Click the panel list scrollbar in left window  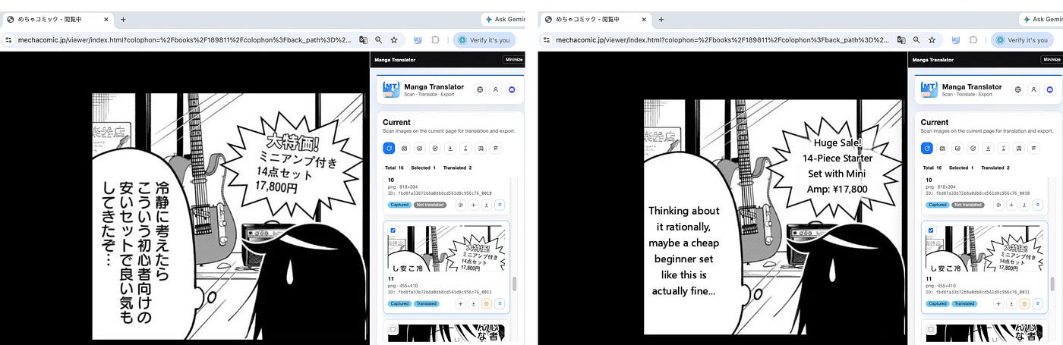(x=514, y=284)
